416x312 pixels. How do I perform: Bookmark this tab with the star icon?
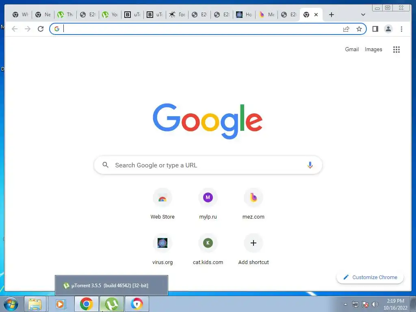[x=359, y=29]
